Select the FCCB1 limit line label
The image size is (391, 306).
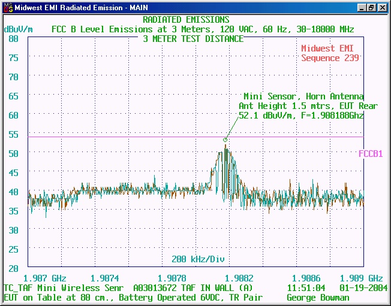[371, 154]
